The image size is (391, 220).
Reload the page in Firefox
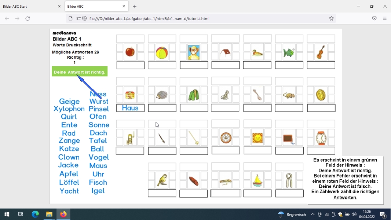click(x=28, y=18)
